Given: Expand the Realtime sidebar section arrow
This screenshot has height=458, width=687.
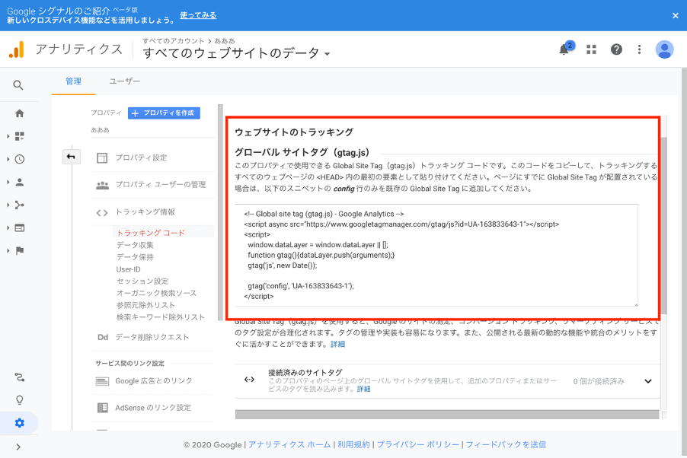Looking at the screenshot, I should pos(8,159).
